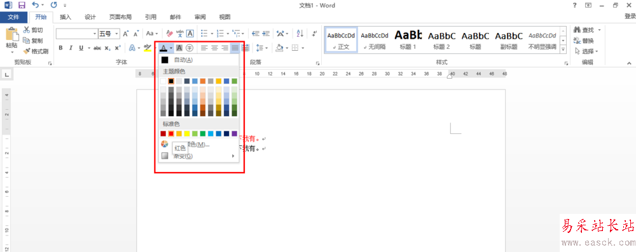
Task: Click the Cut (剪切) scissors icon
Action: [x=26, y=30]
